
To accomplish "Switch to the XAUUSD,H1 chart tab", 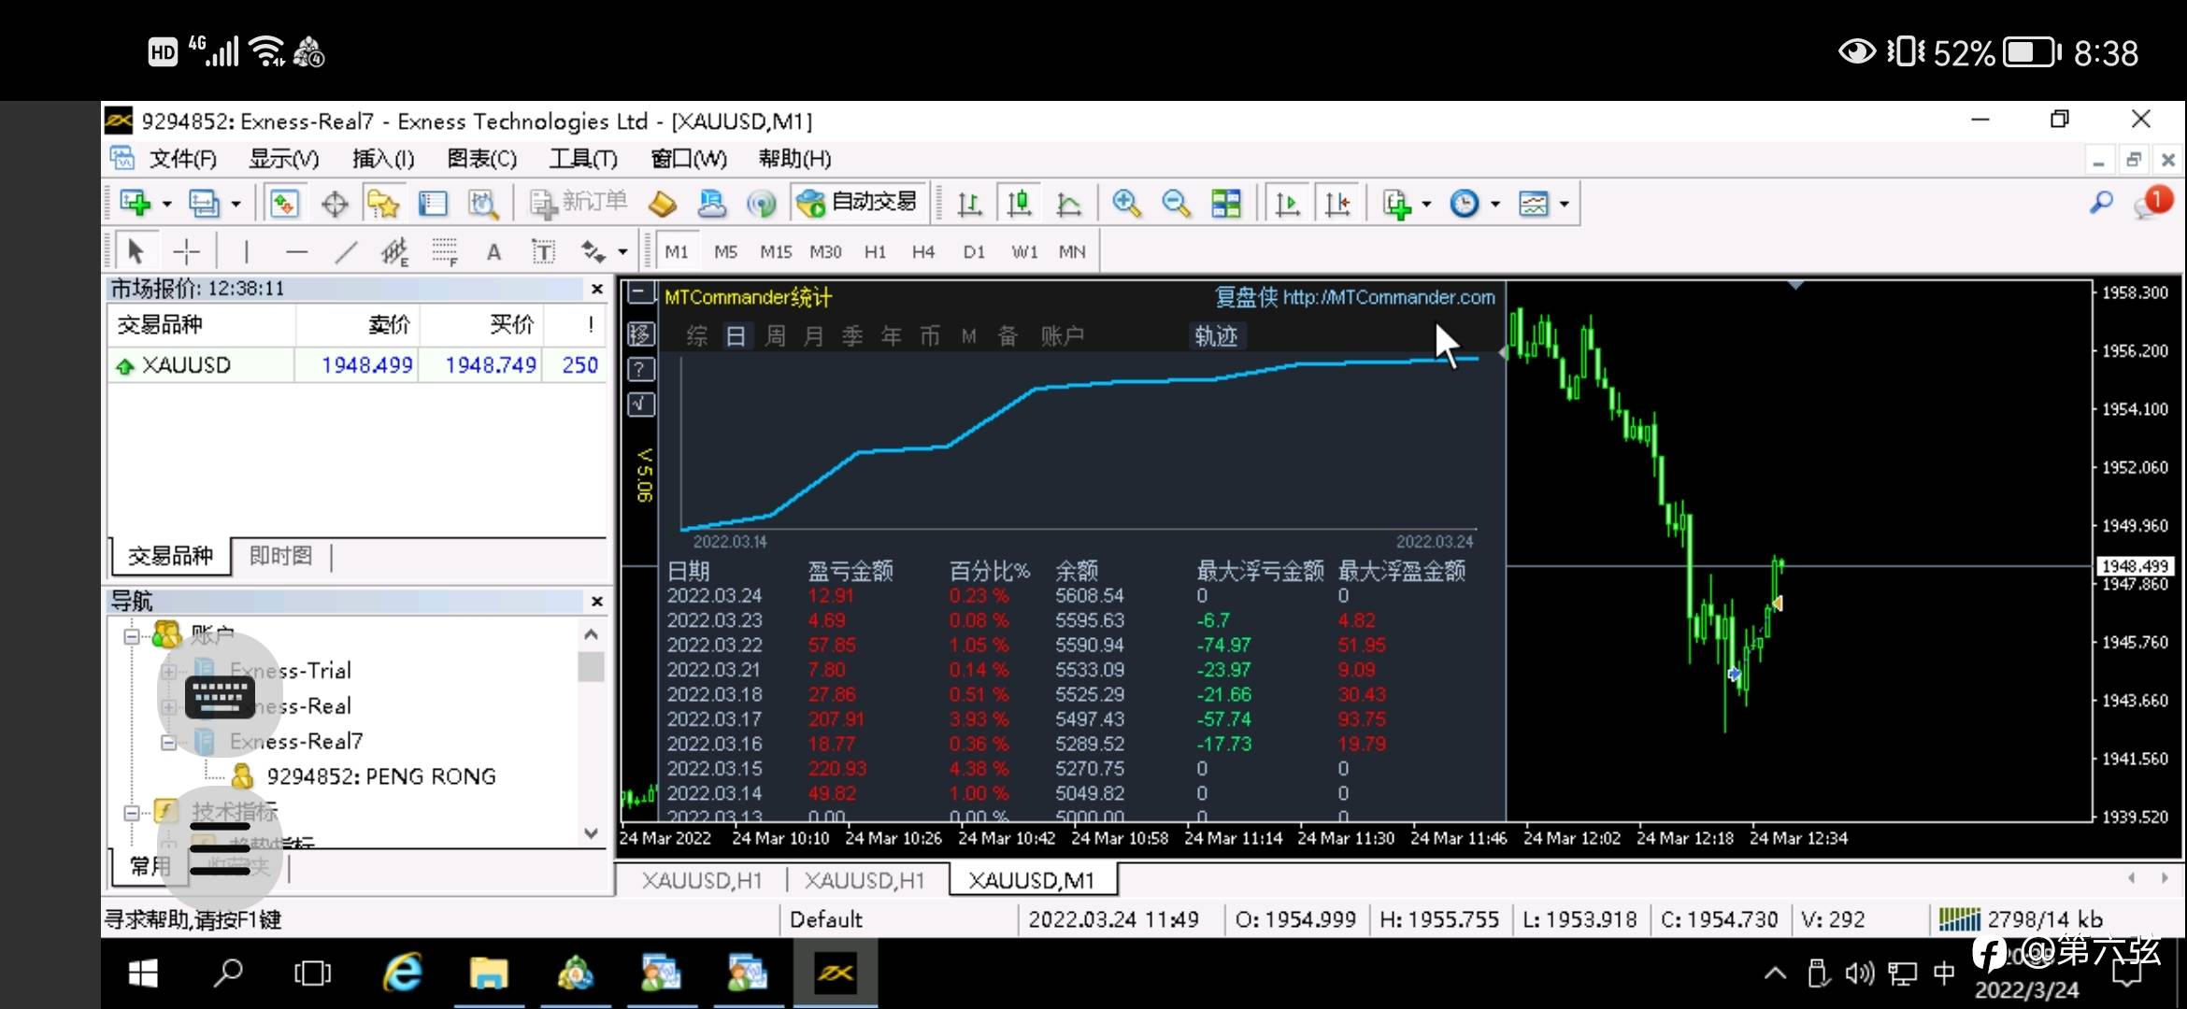I will (701, 880).
